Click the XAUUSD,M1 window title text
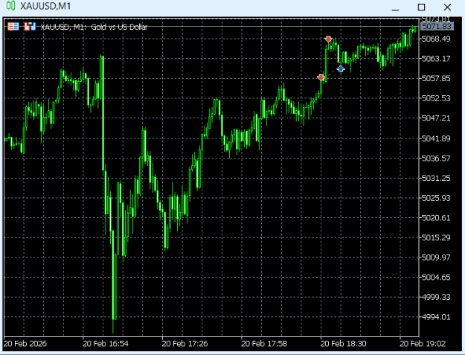Viewport: 465px width, 355px height. tap(45, 6)
